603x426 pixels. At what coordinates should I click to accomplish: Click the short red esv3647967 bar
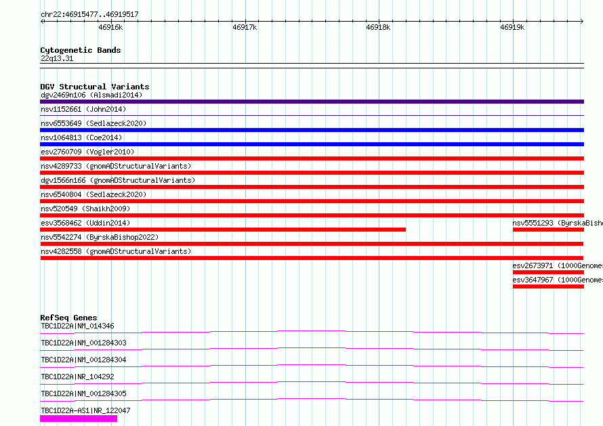[548, 286]
